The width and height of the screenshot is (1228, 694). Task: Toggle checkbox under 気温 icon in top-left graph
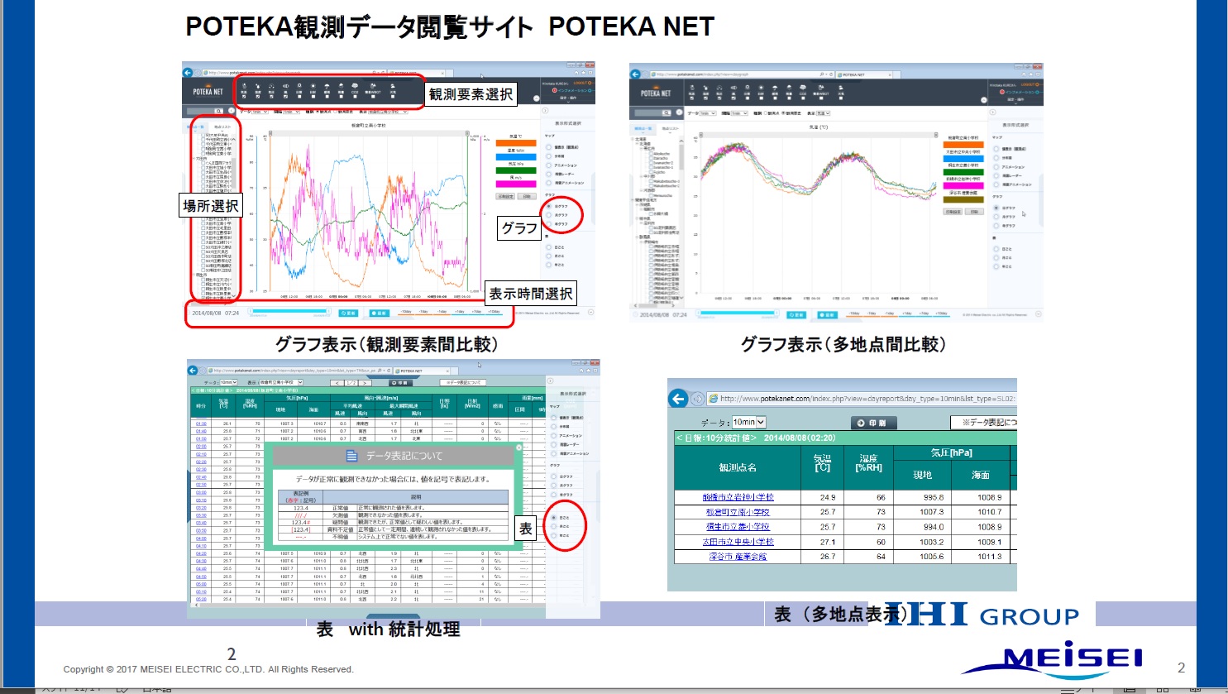pos(244,97)
